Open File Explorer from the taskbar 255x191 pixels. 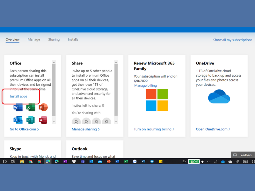click(x=22, y=161)
